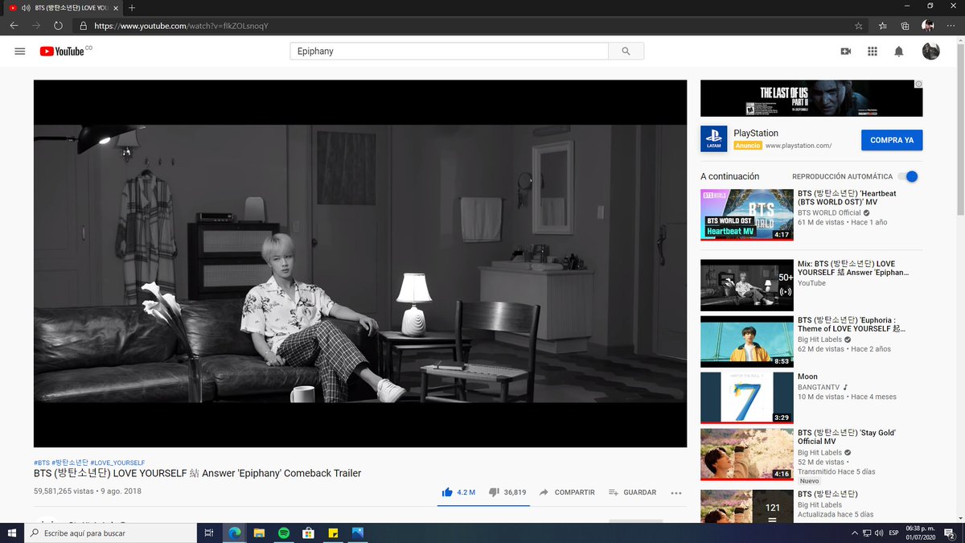Click the PlayStation LATAM logo
This screenshot has height=543, width=965.
714,138
